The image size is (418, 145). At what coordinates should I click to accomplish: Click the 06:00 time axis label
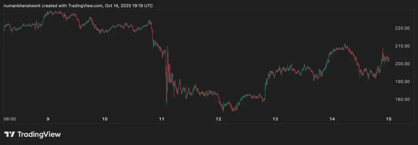coord(10,119)
